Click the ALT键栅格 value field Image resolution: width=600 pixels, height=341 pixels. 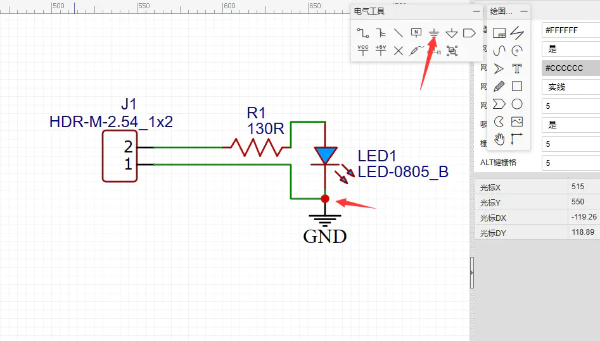[x=570, y=163]
